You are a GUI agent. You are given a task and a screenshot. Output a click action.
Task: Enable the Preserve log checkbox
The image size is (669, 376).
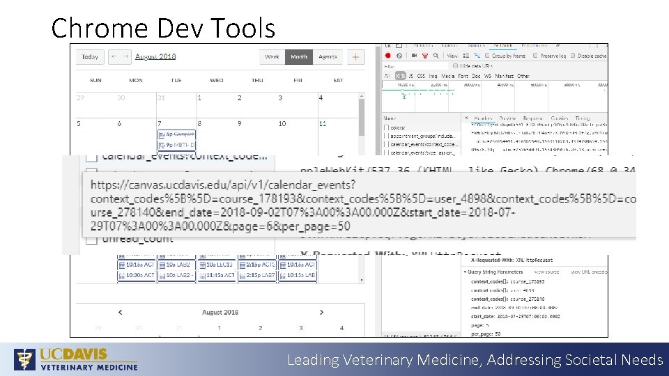[x=535, y=56]
